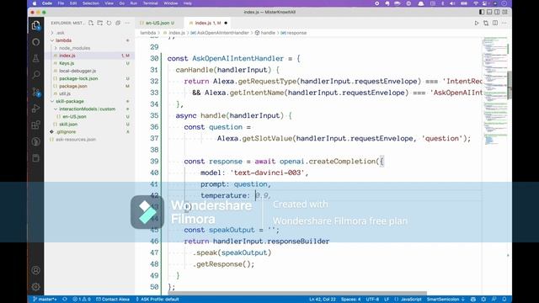Click SmartSemicolon in status bar
Screen dimensions: 539x303
tap(446, 300)
